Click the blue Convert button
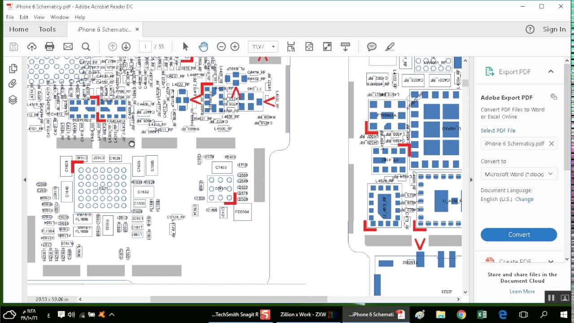Image resolution: width=574 pixels, height=323 pixels. [x=519, y=235]
